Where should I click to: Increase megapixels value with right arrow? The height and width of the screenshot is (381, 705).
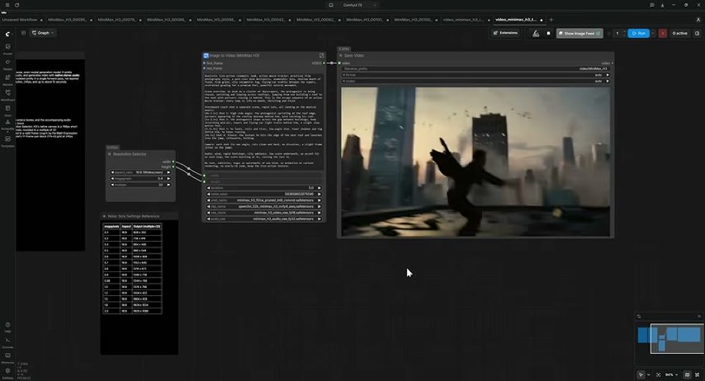(169, 178)
